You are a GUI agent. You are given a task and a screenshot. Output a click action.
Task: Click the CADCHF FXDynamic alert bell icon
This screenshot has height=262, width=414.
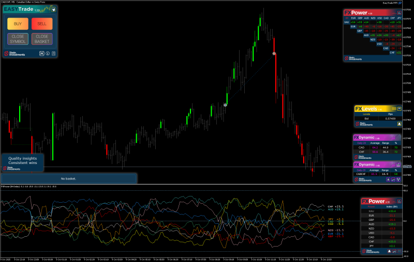point(388,179)
